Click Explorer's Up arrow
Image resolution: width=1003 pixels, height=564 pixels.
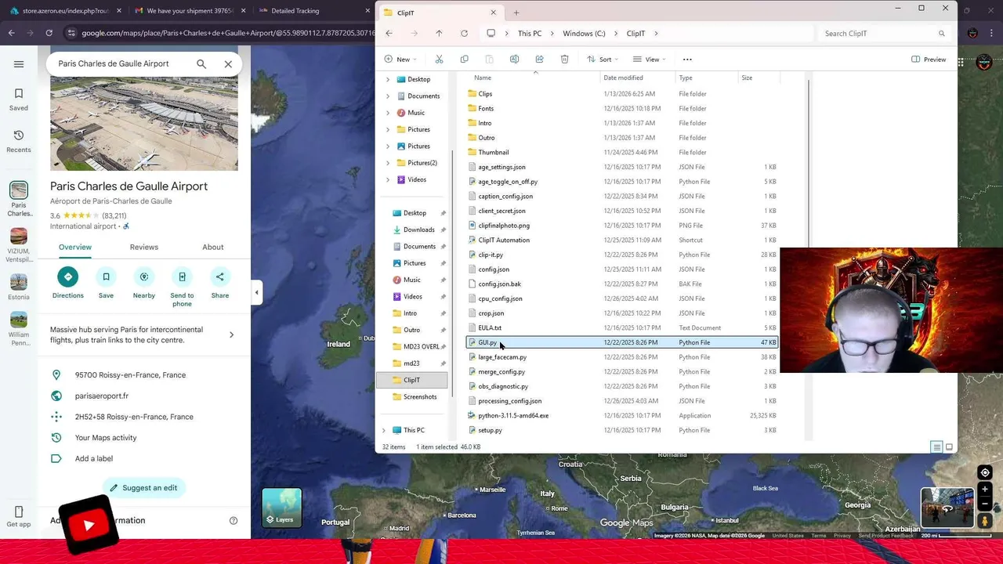(x=439, y=34)
